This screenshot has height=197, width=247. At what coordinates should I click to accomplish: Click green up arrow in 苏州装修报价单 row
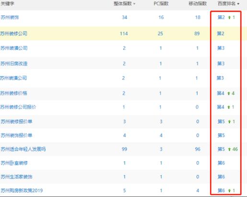tap(229, 122)
